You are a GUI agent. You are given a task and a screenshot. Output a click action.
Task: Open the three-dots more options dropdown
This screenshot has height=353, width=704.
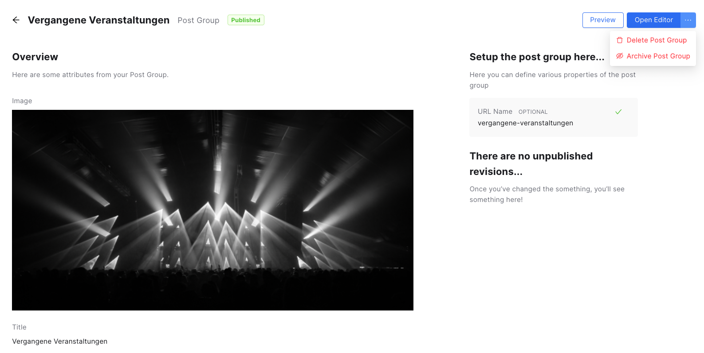[x=688, y=20]
